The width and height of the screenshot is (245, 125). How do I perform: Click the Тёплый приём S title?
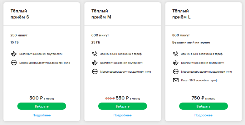20,14
